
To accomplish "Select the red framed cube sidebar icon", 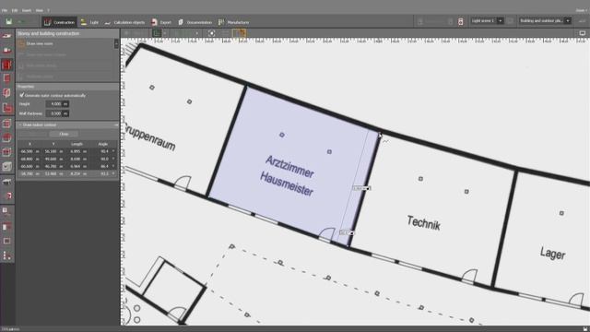I will [6, 152].
